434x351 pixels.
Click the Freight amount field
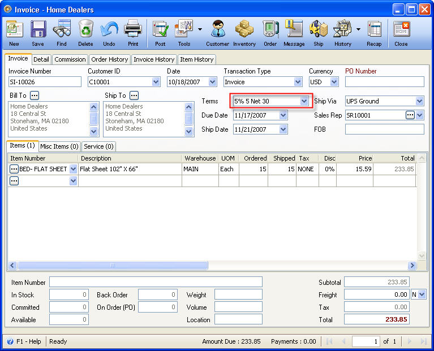(377, 294)
